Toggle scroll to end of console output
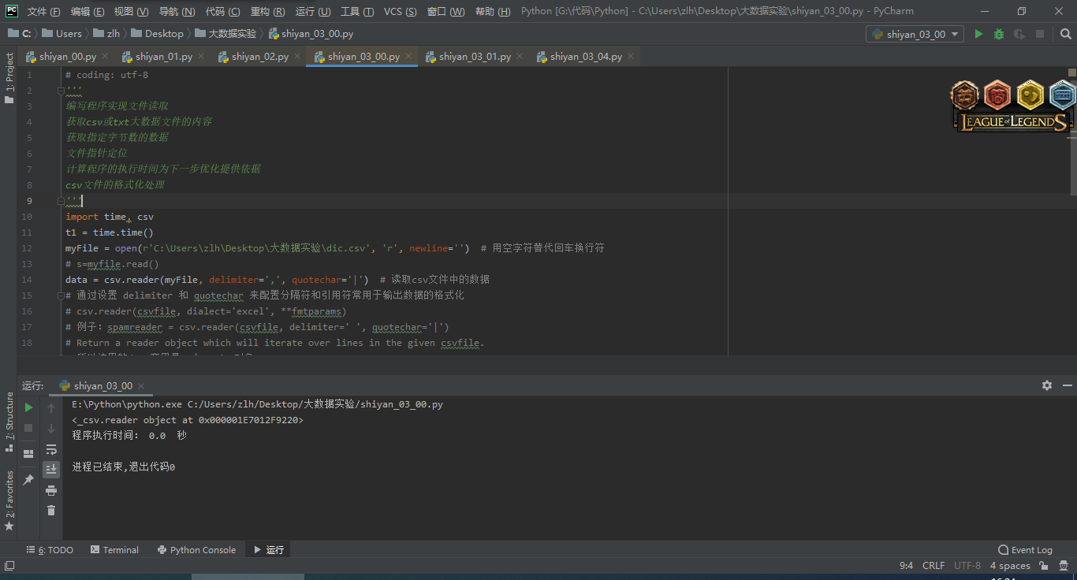The height and width of the screenshot is (580, 1077). tap(51, 470)
